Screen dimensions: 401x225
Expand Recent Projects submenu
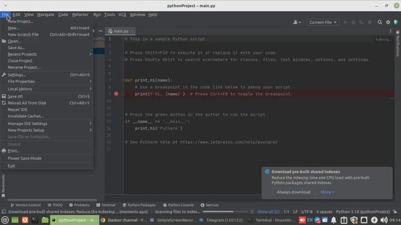pos(46,54)
